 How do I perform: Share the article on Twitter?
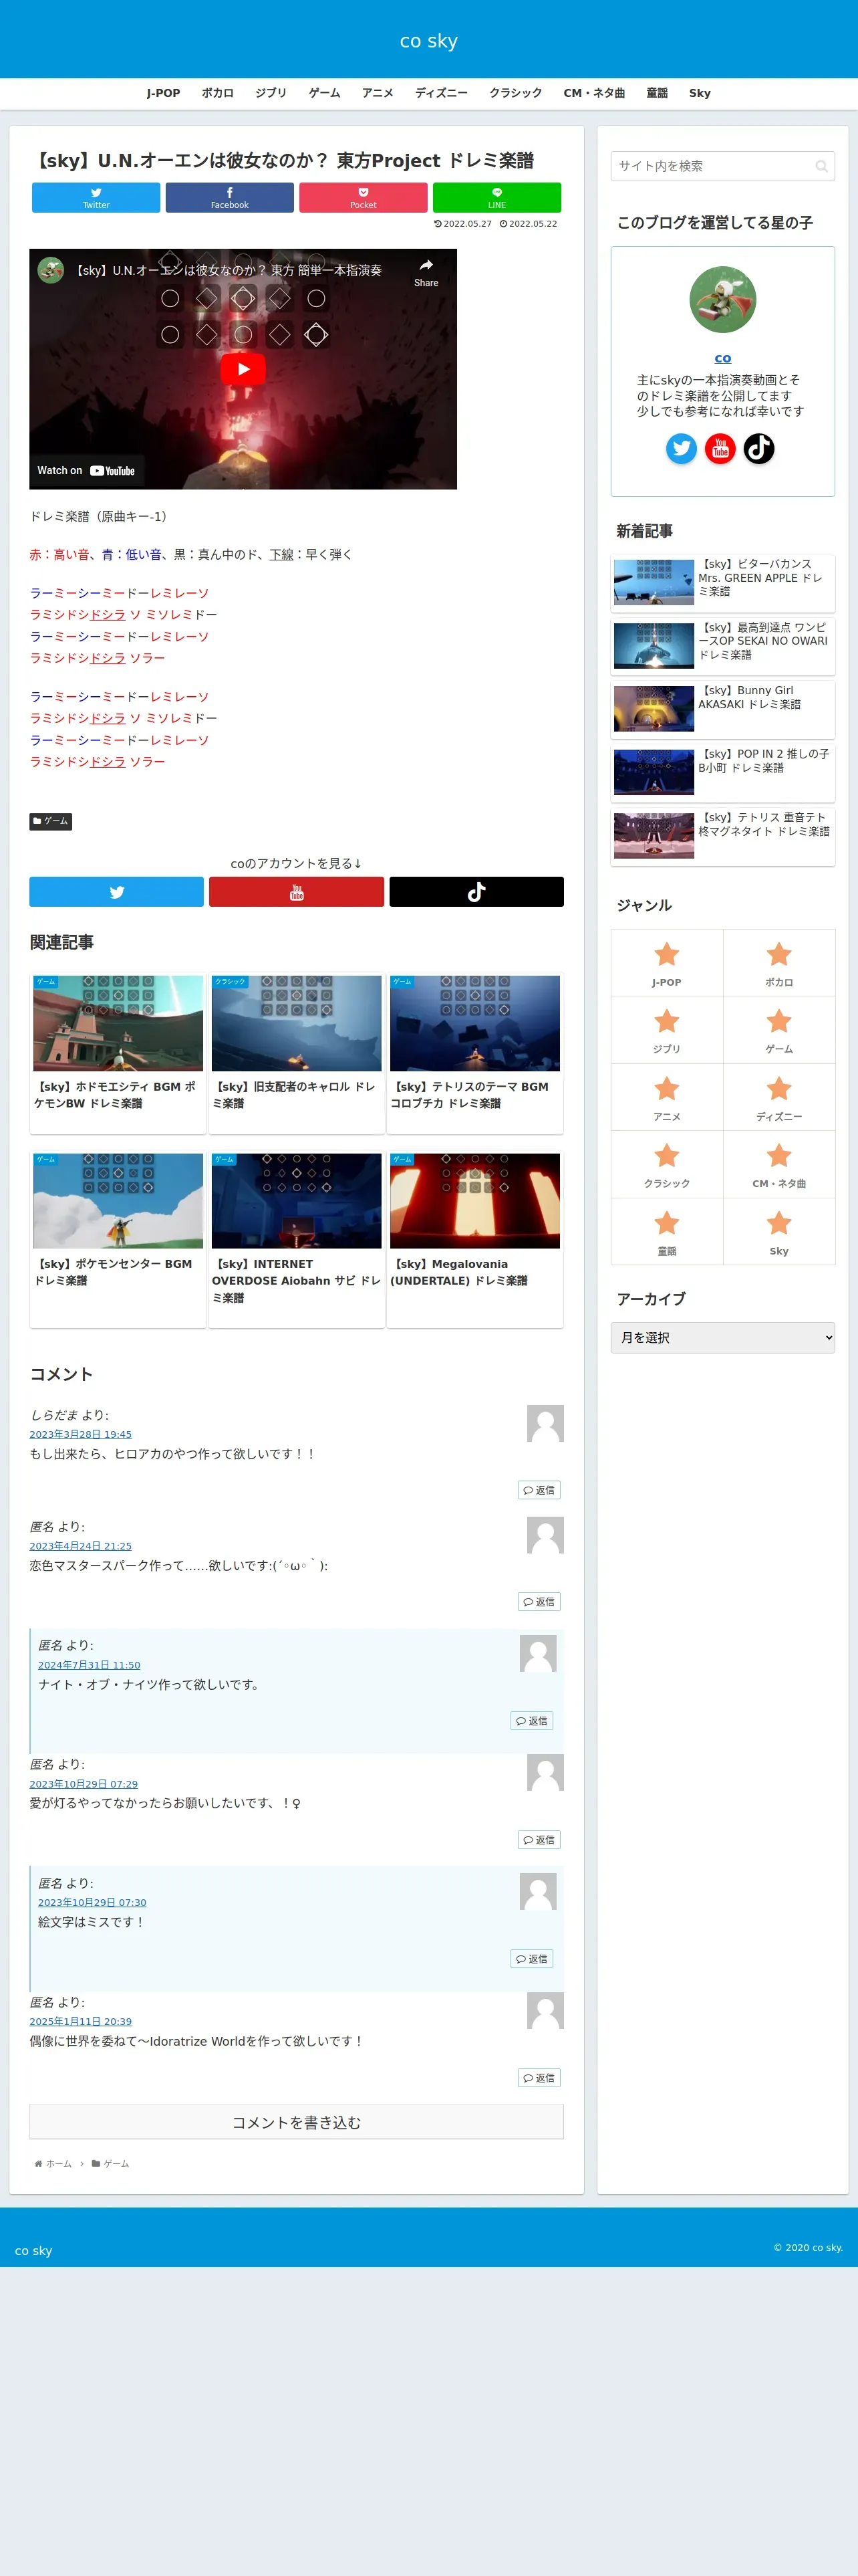pyautogui.click(x=96, y=197)
